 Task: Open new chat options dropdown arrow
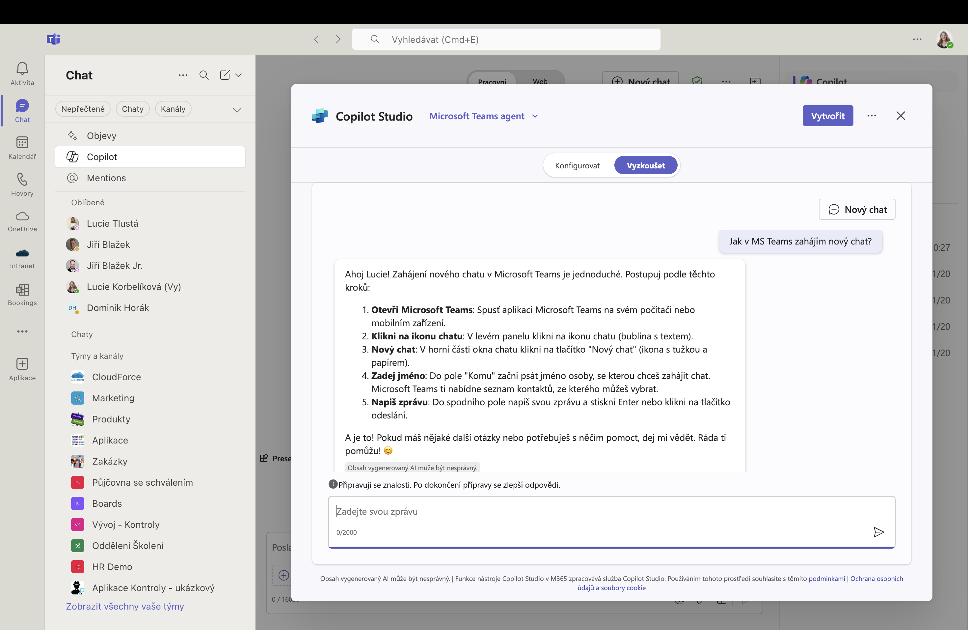tap(239, 75)
